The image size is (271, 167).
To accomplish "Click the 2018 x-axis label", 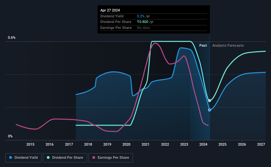I will click(88, 144).
